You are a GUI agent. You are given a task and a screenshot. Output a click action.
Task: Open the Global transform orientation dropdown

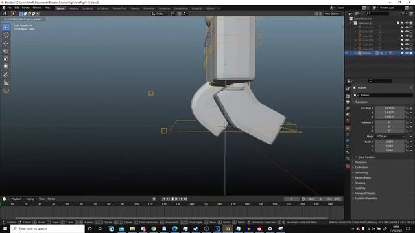[x=160, y=14]
